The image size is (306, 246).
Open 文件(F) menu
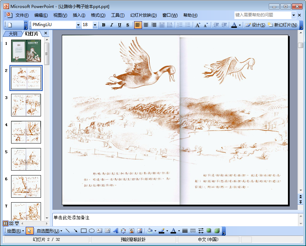tap(22, 15)
